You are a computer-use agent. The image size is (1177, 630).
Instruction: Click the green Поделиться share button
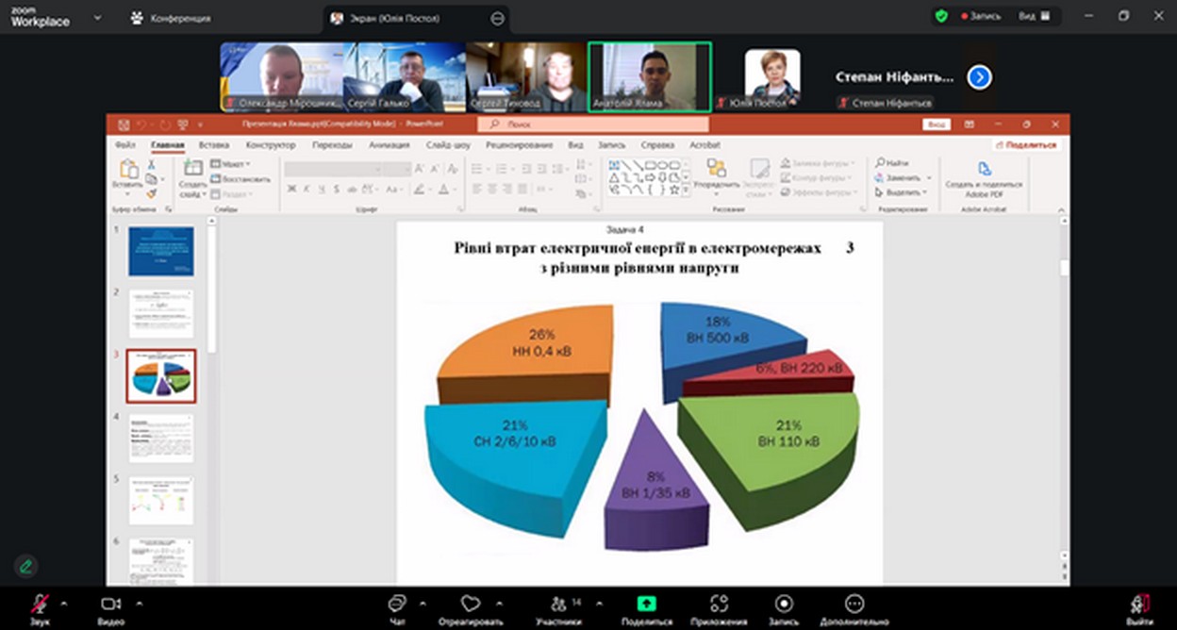(646, 604)
